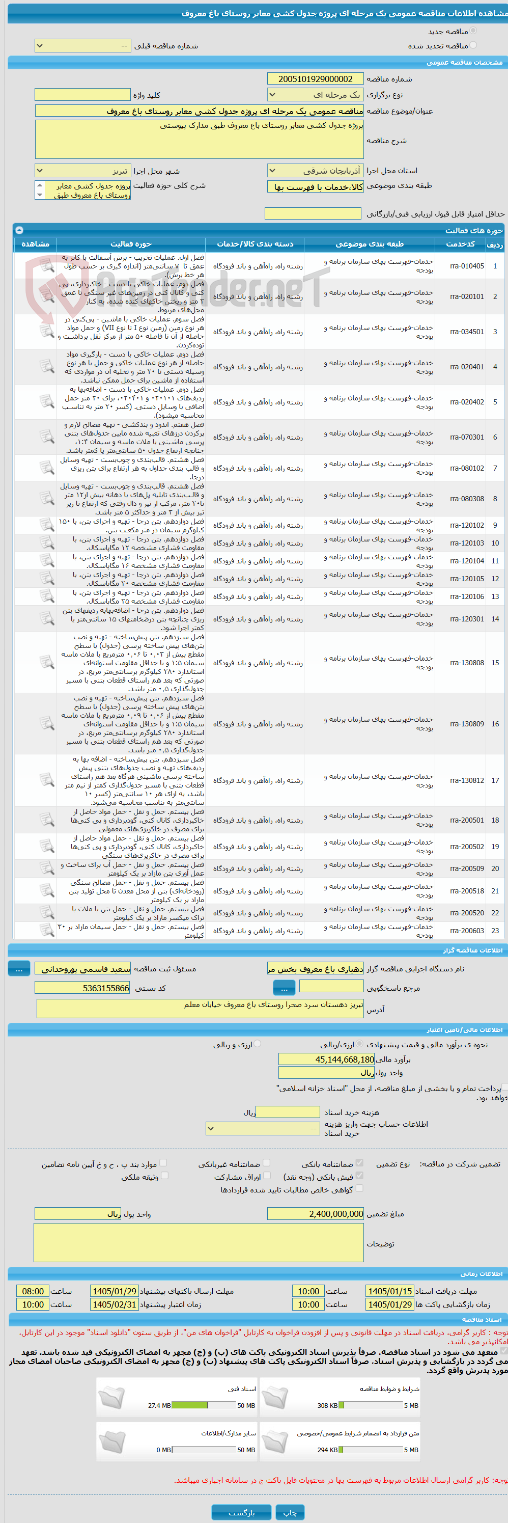Open view icon for row rra-200509
The height and width of the screenshot is (1523, 508).
click(47, 868)
